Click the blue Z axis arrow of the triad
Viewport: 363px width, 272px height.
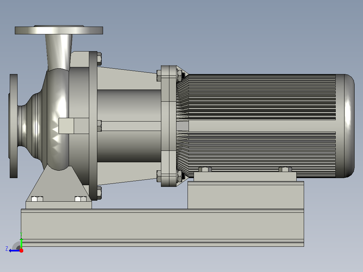[14, 250]
